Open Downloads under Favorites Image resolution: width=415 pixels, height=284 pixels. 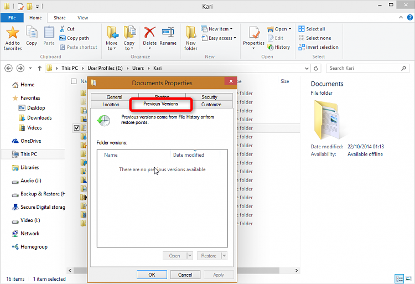(39, 118)
